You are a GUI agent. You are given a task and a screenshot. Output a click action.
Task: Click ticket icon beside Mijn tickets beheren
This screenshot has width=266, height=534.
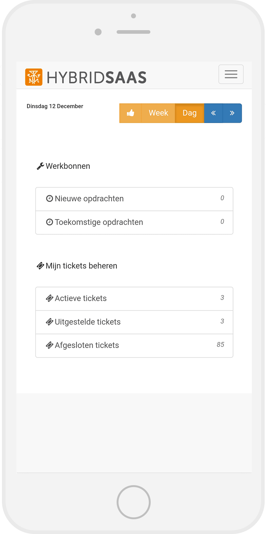point(40,266)
